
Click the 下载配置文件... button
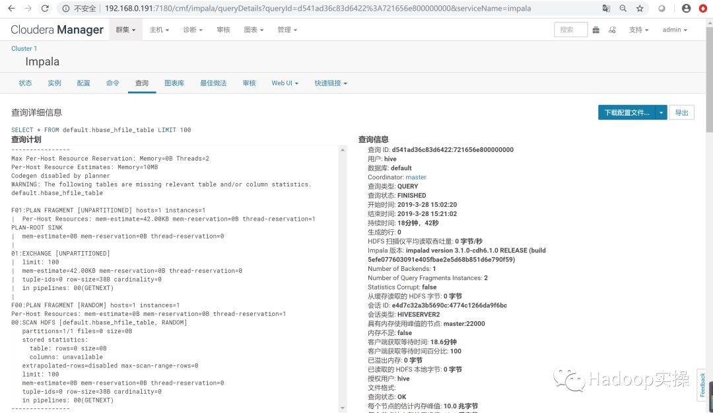click(x=627, y=112)
